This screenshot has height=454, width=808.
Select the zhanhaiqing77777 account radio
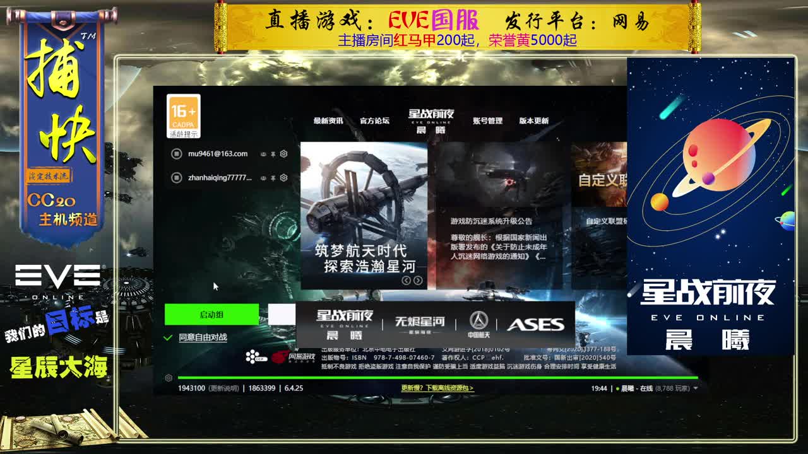176,178
